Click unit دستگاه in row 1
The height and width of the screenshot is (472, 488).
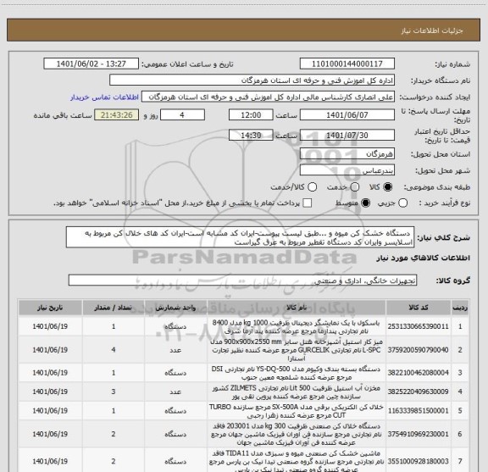175,326
